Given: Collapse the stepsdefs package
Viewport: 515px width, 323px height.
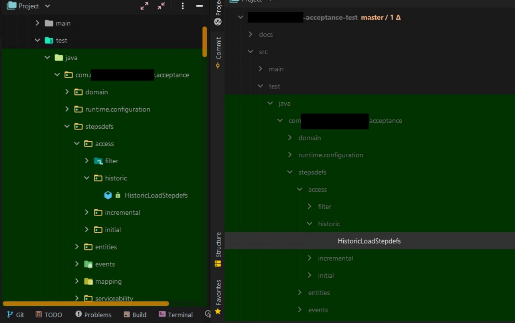Looking at the screenshot, I should point(67,126).
